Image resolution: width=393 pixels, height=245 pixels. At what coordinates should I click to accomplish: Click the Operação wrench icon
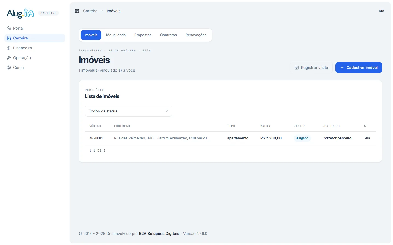point(9,58)
